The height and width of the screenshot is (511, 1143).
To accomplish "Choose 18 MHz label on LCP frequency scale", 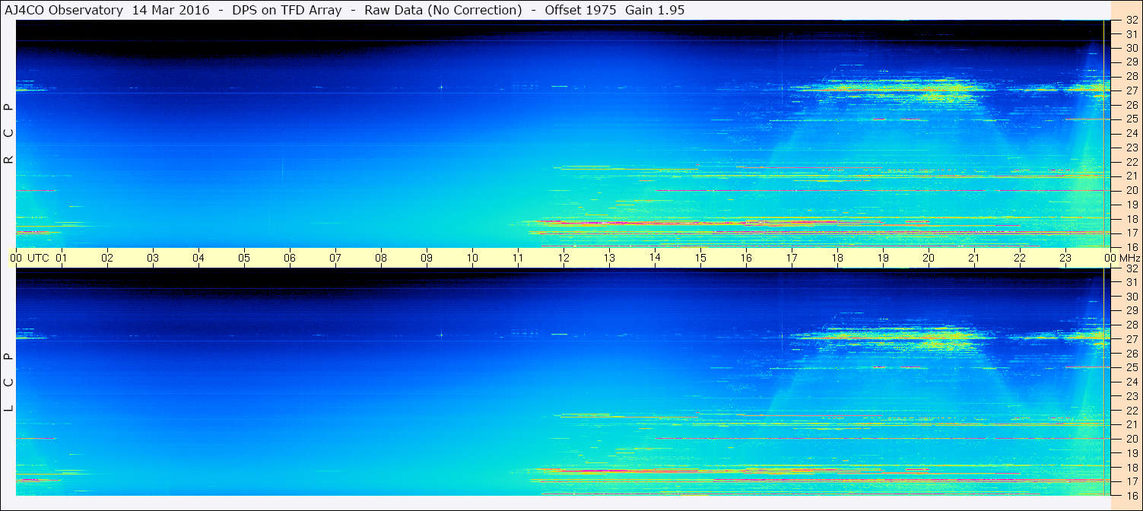I will (x=1132, y=468).
